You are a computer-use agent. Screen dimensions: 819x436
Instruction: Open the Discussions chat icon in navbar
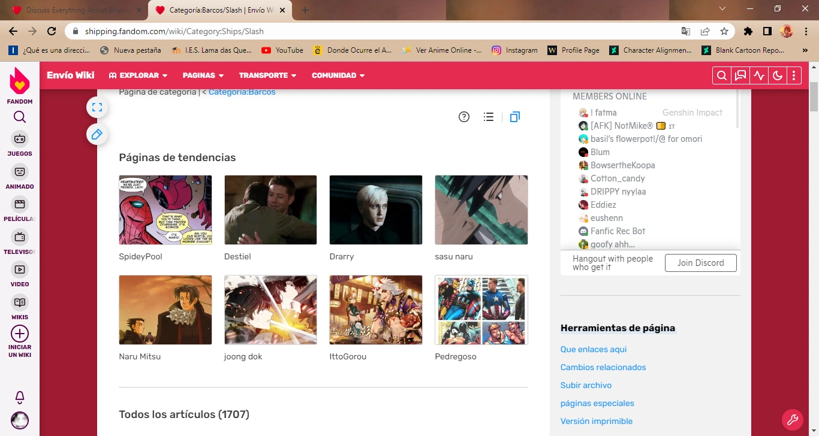click(x=740, y=75)
